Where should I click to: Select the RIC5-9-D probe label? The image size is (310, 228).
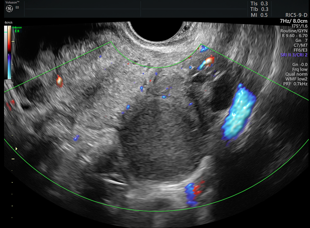(296, 15)
